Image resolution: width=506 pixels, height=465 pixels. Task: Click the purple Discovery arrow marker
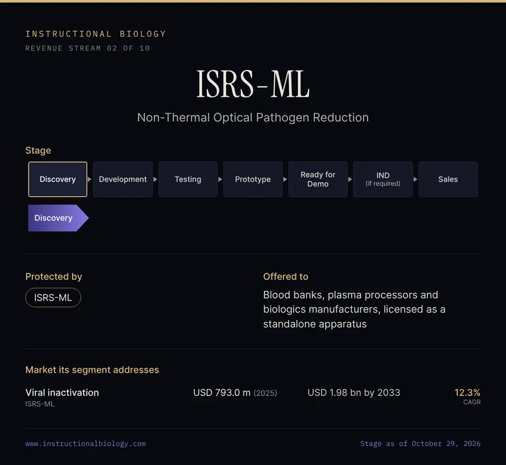[58, 218]
